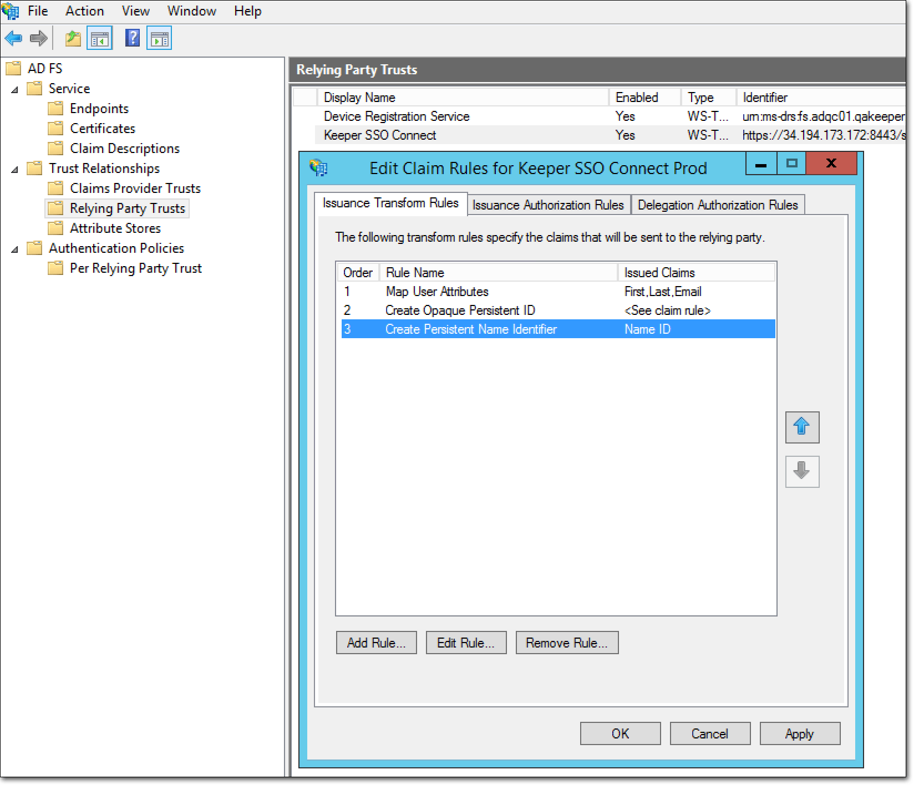Switch to Issuance Authorization Rules tab
Screen dimensions: 924x795
tap(549, 205)
